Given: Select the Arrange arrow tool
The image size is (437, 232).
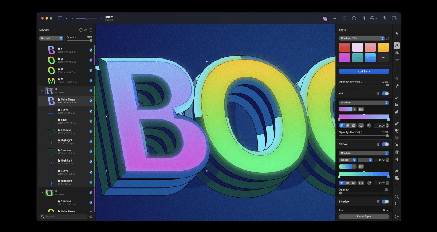Looking at the screenshot, I should point(397,33).
